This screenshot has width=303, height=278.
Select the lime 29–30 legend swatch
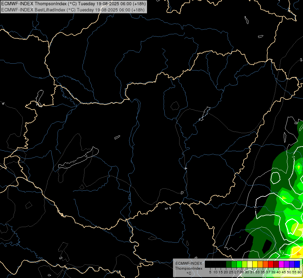coord(245,264)
